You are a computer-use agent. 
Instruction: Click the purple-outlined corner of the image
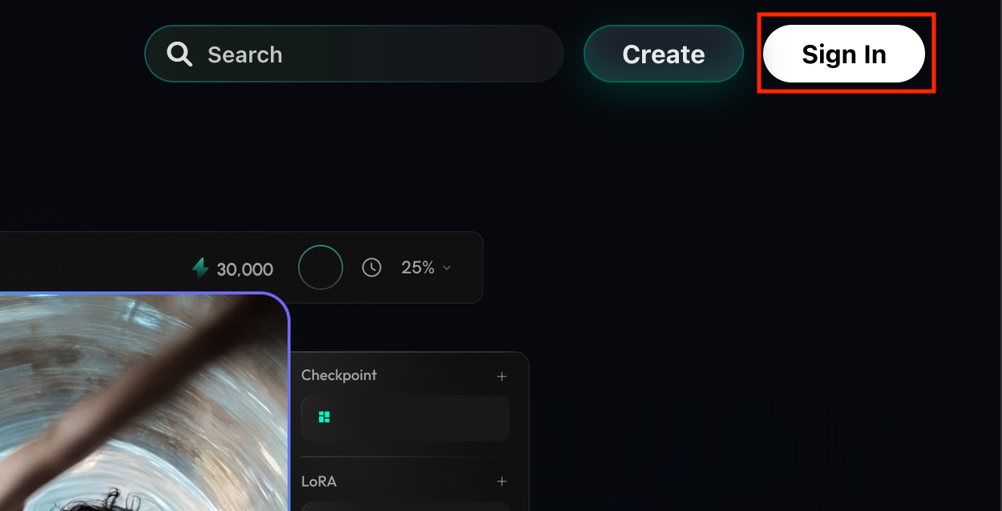(x=276, y=306)
